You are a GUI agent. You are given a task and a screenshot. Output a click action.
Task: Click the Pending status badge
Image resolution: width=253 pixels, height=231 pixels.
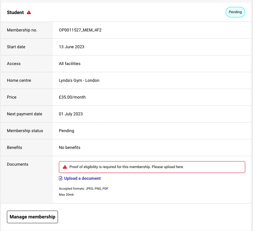coord(235,12)
